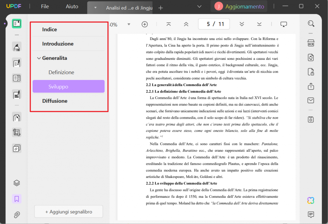Click the Aggiungi segnalibro button
Image resolution: width=328 pixels, height=224 pixels.
click(x=68, y=212)
